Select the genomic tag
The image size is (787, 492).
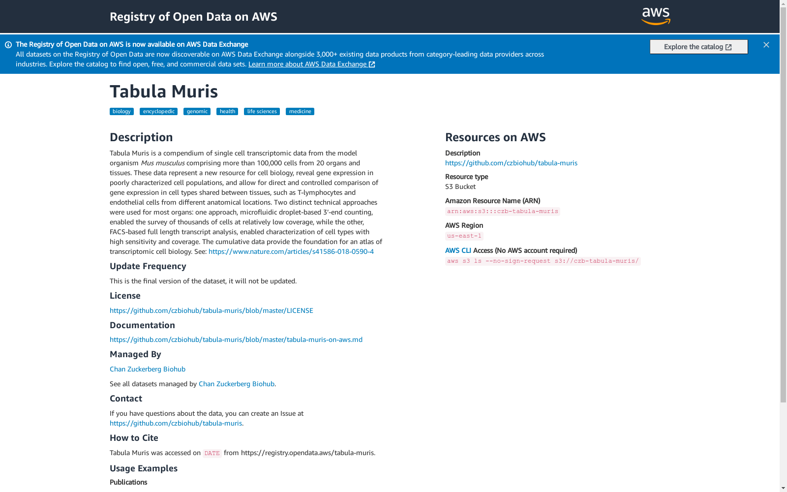tap(197, 112)
